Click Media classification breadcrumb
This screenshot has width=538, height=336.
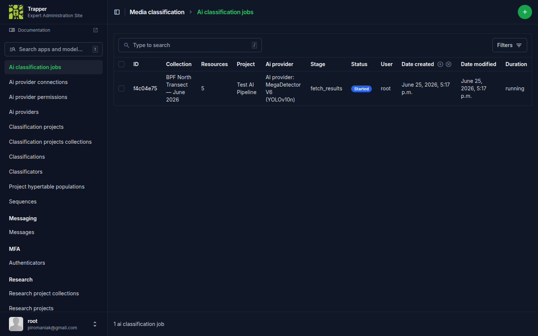point(157,12)
